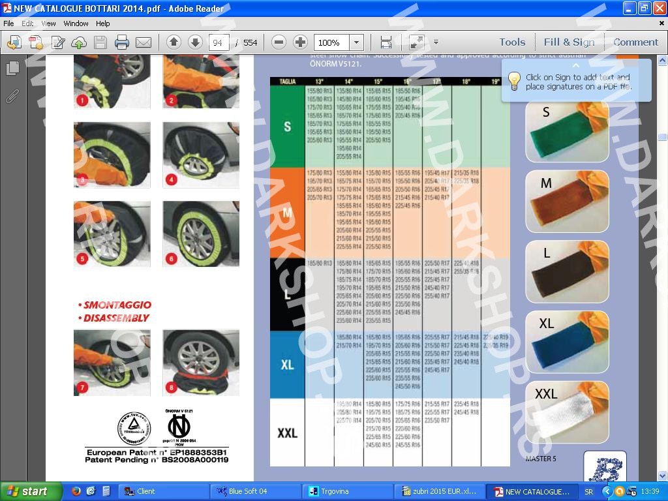Click the 13:39 taskbar clock

pos(650,492)
